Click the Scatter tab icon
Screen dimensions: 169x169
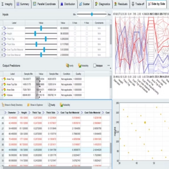click(x=81, y=4)
